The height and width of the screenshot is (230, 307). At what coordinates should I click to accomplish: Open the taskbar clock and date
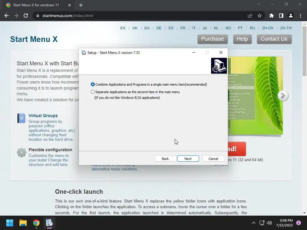285,223
